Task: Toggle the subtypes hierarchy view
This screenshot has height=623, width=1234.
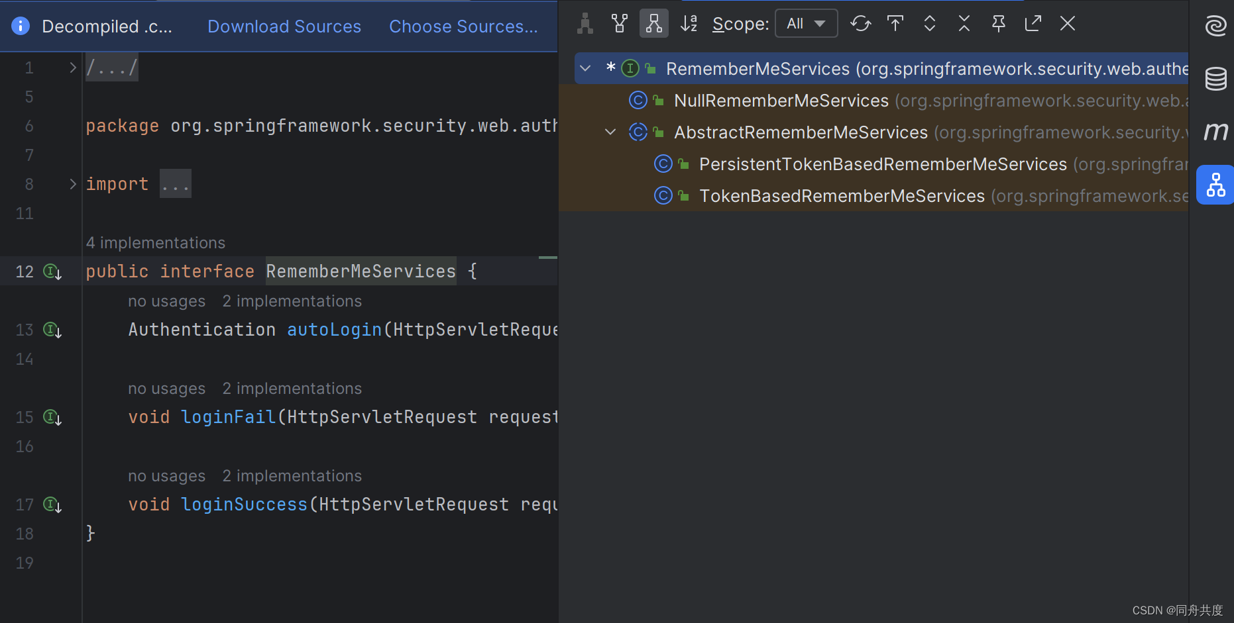Action: (x=654, y=24)
